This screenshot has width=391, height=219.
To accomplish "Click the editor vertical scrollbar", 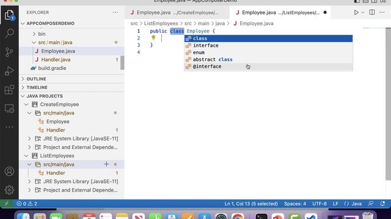I will point(388,104).
